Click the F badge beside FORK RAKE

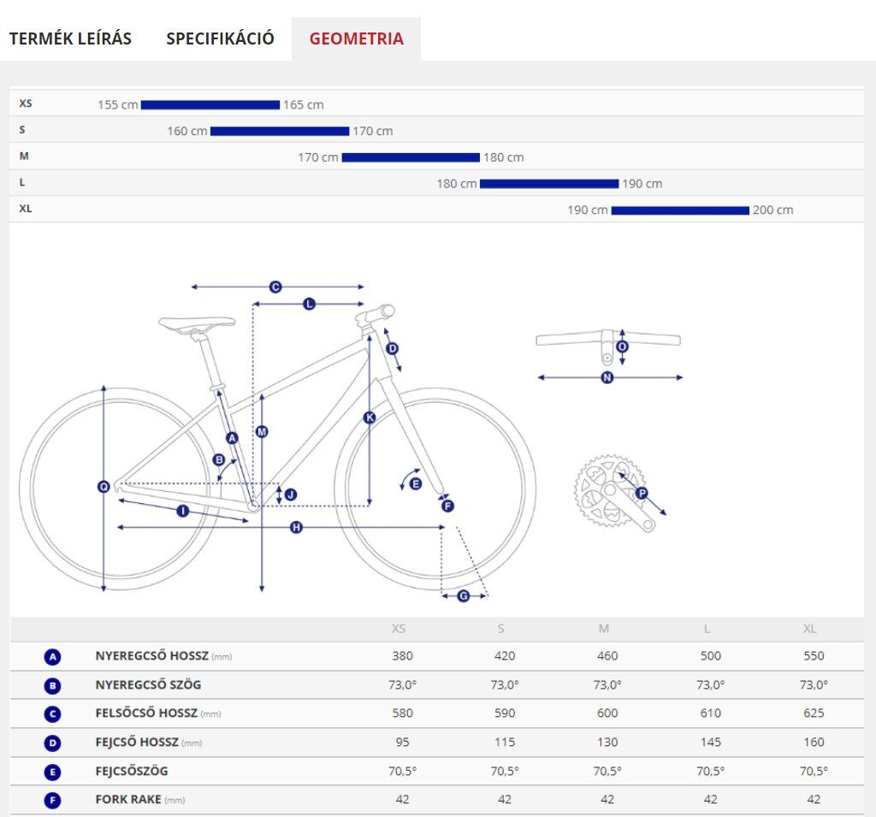click(53, 800)
